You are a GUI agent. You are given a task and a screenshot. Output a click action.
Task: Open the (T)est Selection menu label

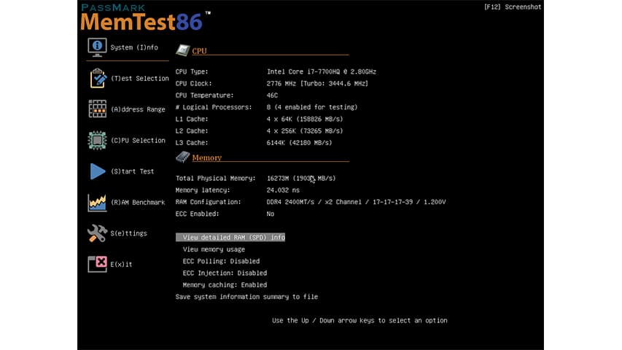[139, 78]
